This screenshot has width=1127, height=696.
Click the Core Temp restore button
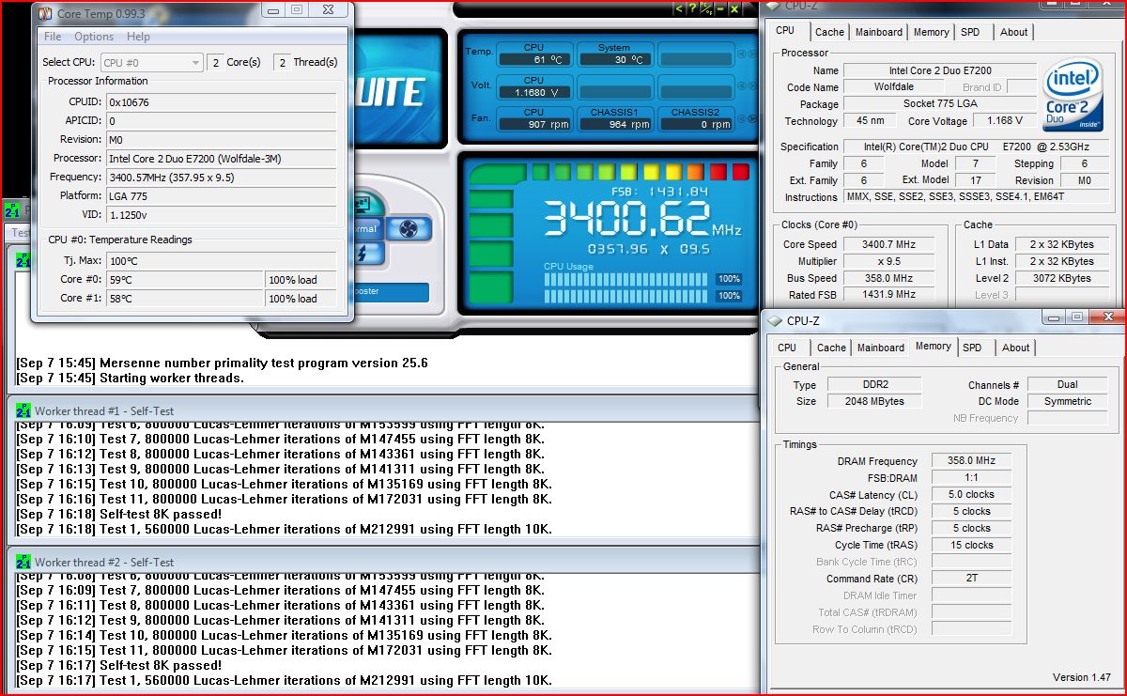pyautogui.click(x=297, y=10)
